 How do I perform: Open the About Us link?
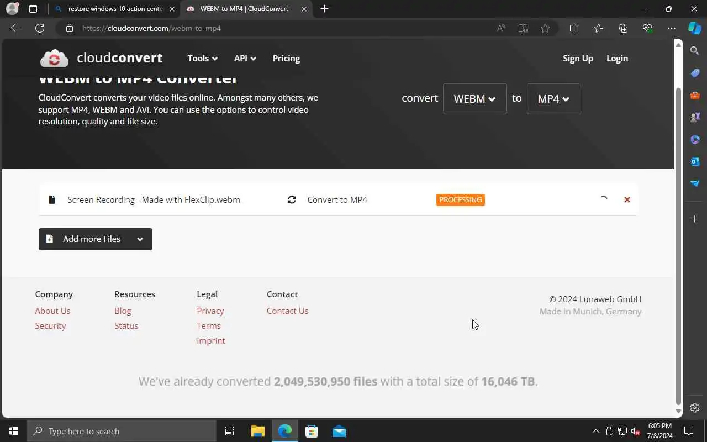tap(52, 311)
